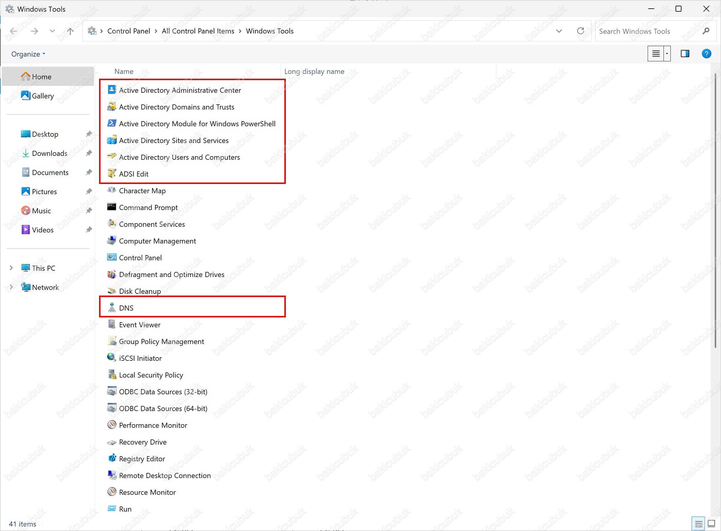
Task: Open the view options dropdown arrow
Action: coord(667,53)
